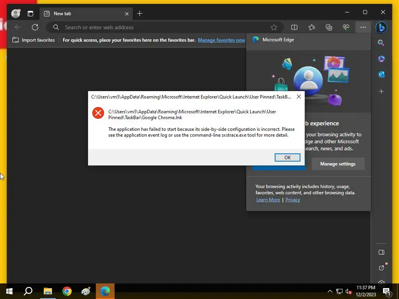399x299 pixels.
Task: Open the Privacy link
Action: pos(293,200)
